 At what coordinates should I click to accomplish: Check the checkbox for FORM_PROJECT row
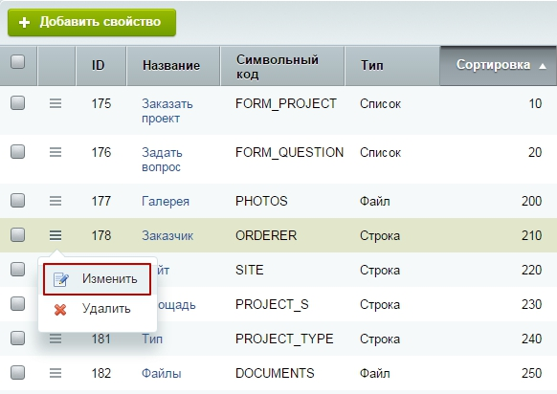click(17, 103)
